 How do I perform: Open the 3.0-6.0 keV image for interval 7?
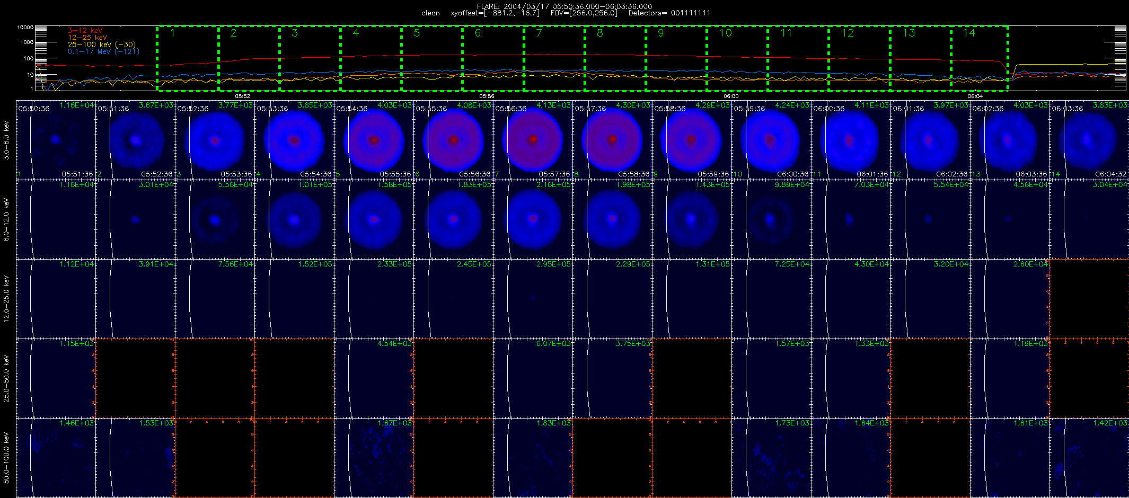click(x=533, y=140)
